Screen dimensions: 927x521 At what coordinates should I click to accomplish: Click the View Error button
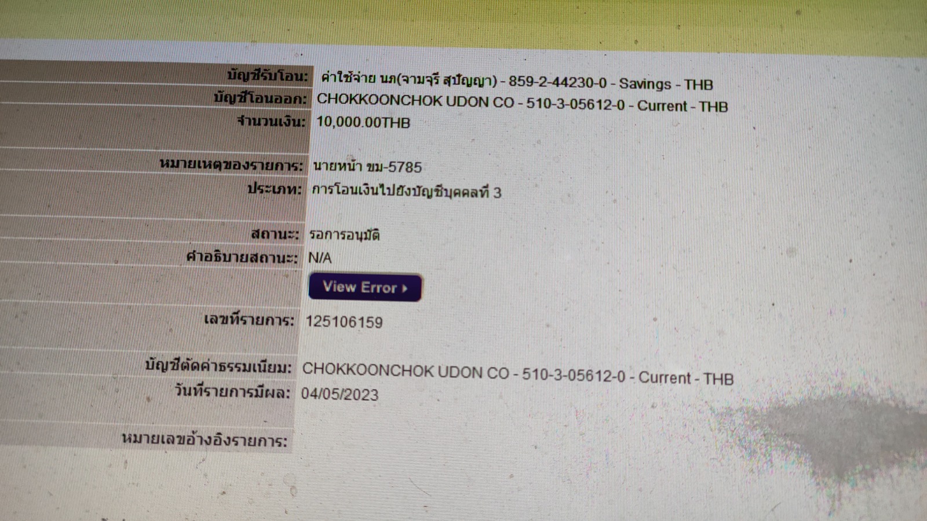[365, 287]
